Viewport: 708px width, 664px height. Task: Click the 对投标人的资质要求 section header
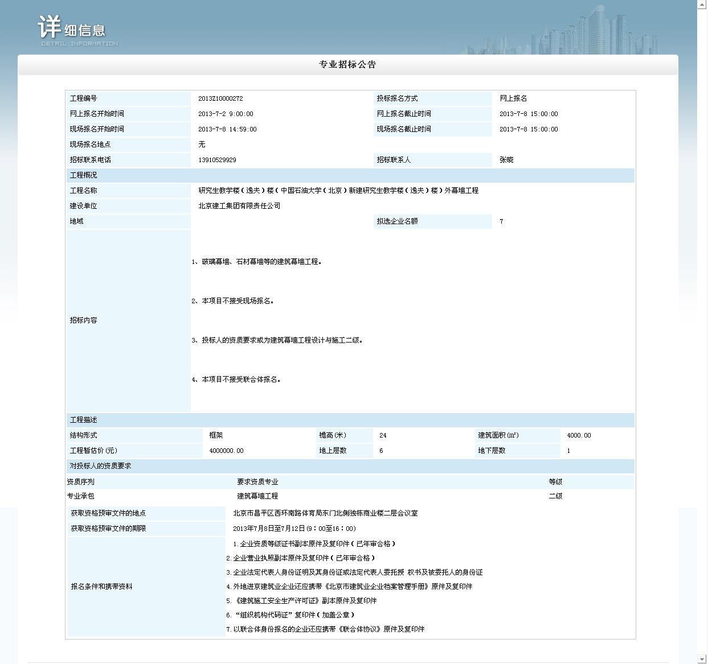pyautogui.click(x=100, y=466)
